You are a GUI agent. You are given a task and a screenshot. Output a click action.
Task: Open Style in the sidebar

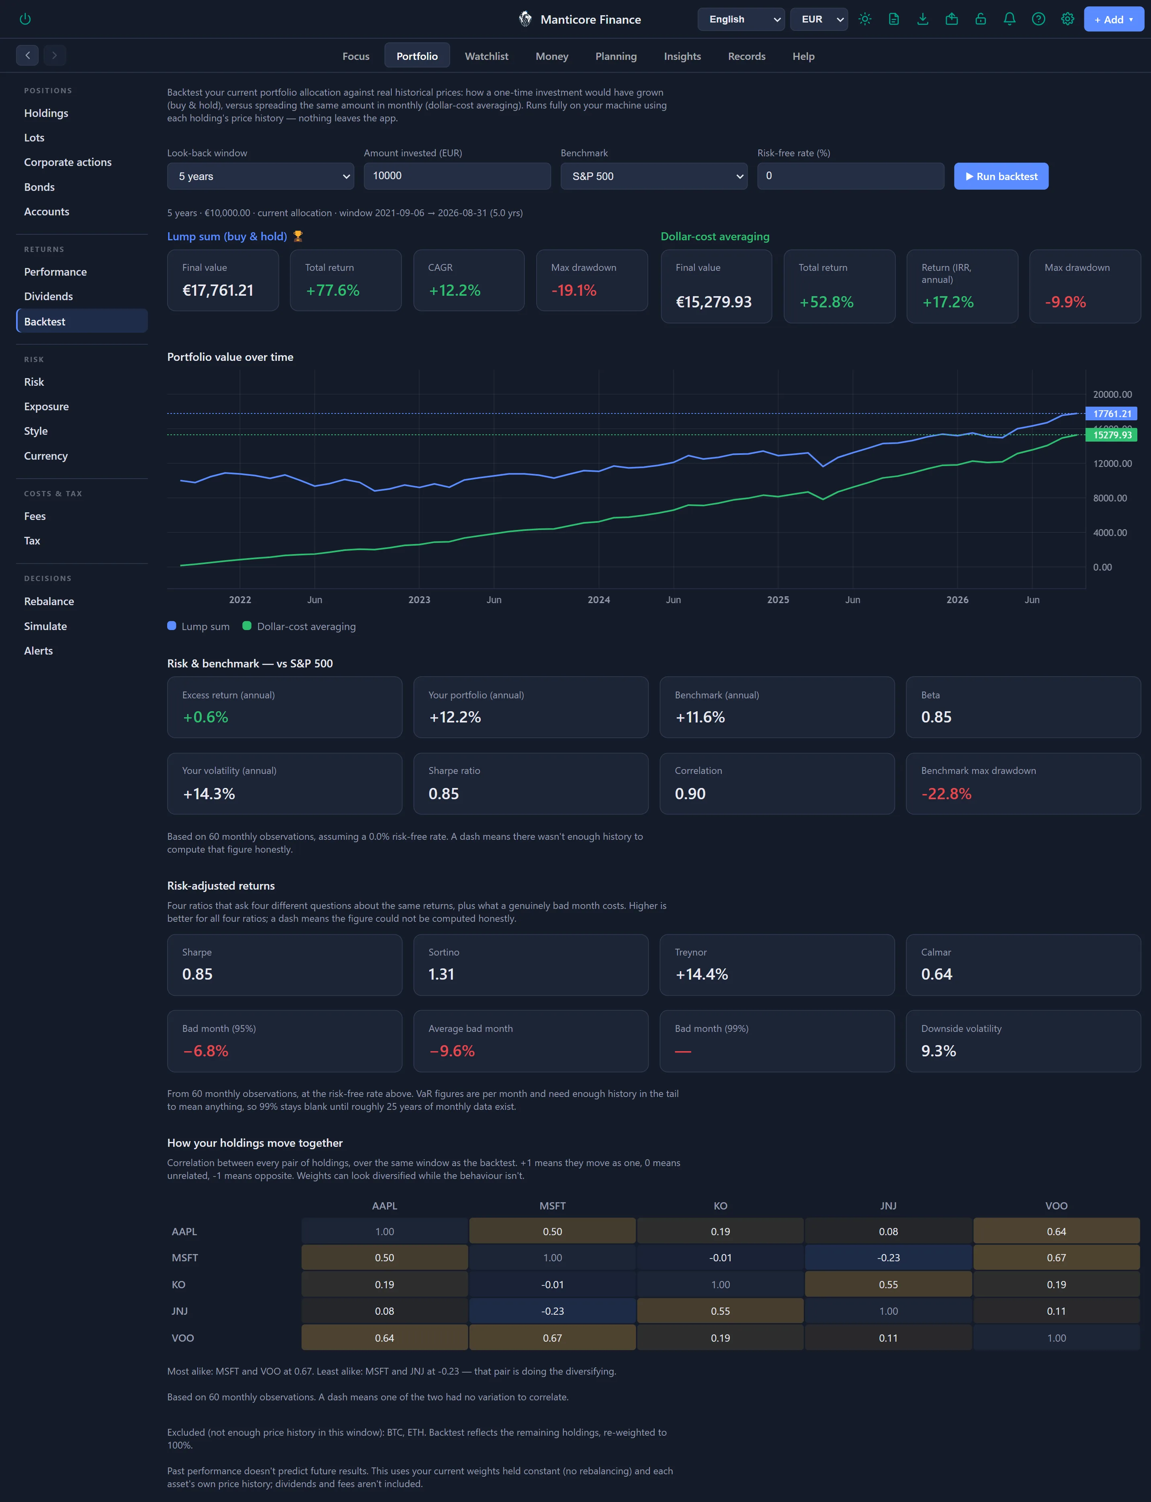click(82, 432)
